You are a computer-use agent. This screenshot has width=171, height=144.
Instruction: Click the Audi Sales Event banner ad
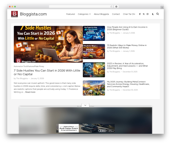[x=85, y=128]
